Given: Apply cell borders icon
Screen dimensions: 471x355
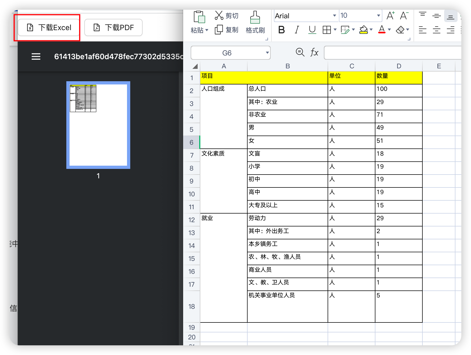Looking at the screenshot, I should pos(327,30).
